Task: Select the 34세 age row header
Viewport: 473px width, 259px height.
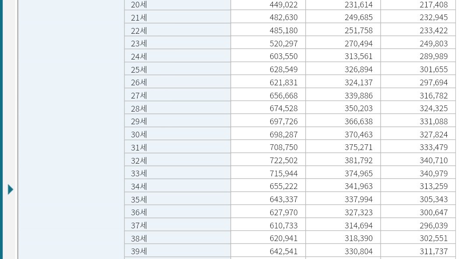Action: click(x=177, y=186)
